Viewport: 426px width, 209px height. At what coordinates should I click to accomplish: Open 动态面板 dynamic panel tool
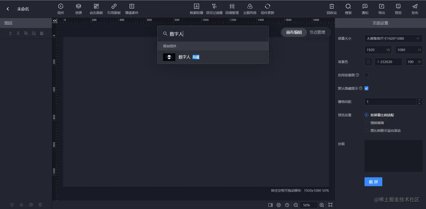point(96,9)
